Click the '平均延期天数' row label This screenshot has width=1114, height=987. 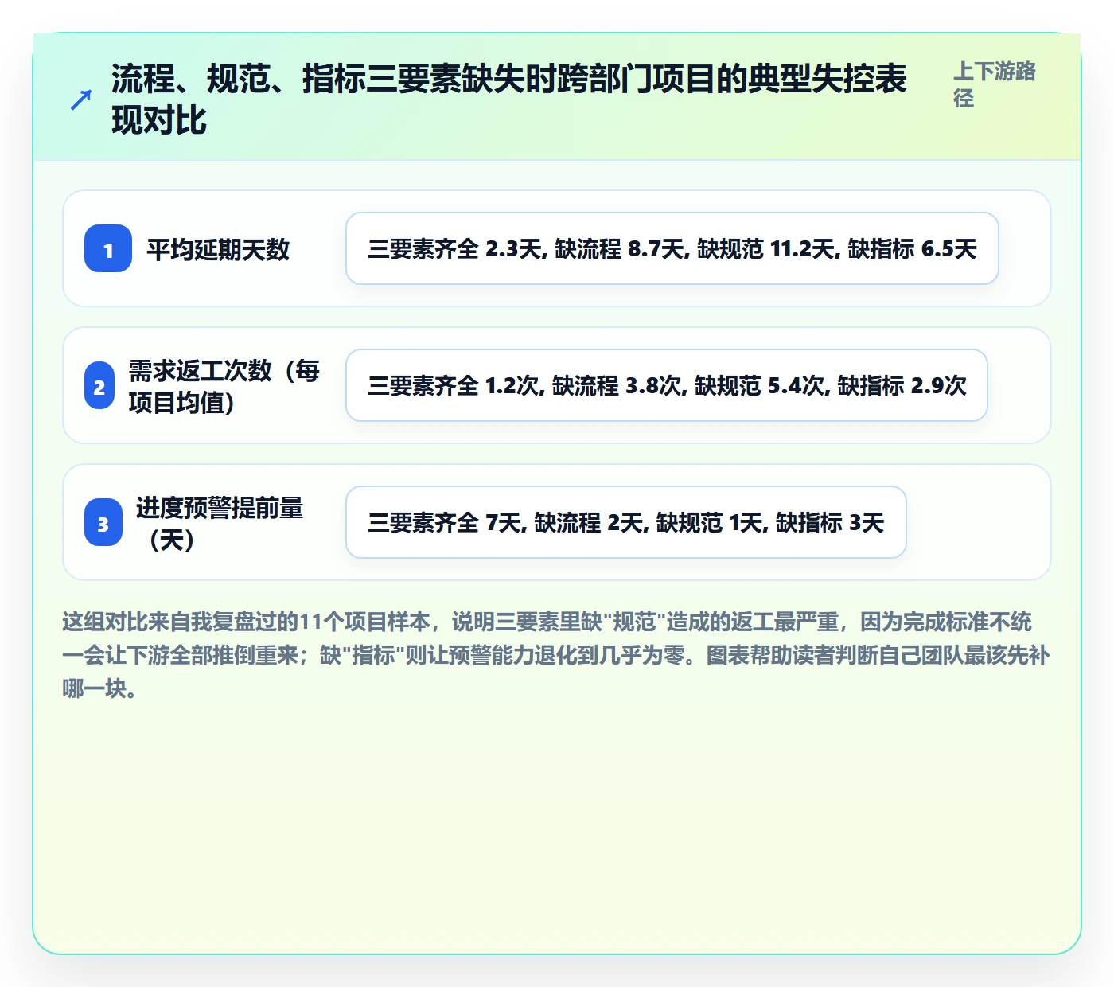[218, 249]
